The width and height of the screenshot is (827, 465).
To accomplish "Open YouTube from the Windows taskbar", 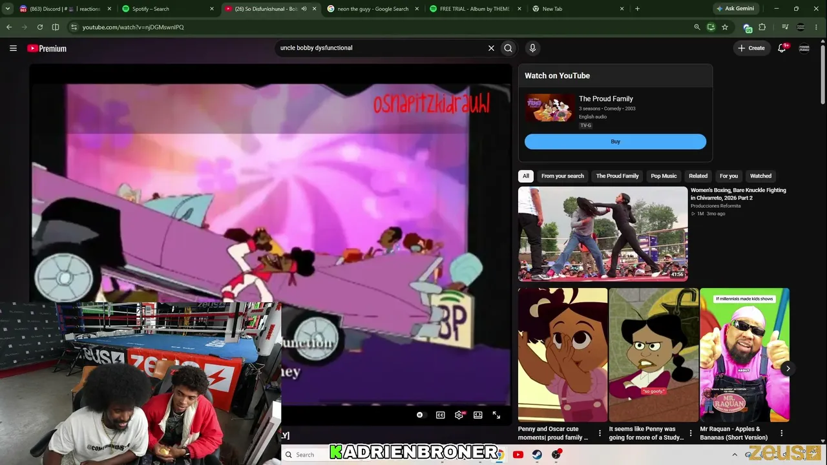I will tap(518, 455).
